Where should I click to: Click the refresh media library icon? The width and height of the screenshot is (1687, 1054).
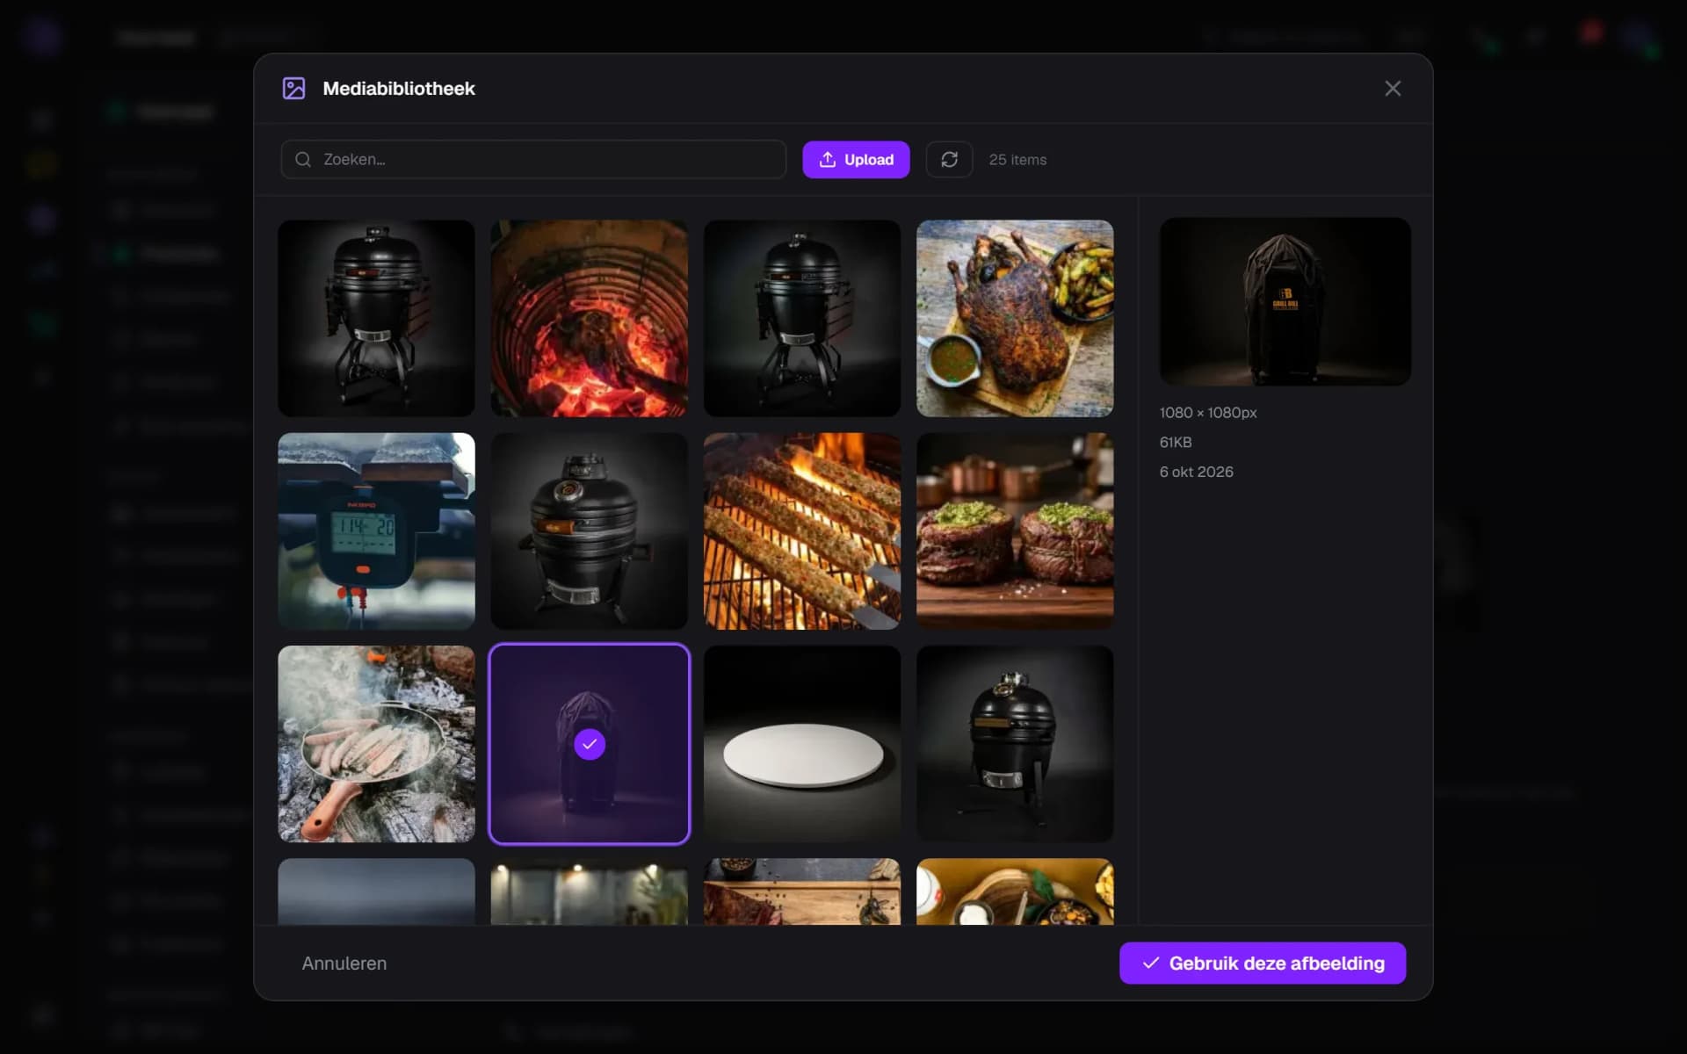click(x=949, y=160)
